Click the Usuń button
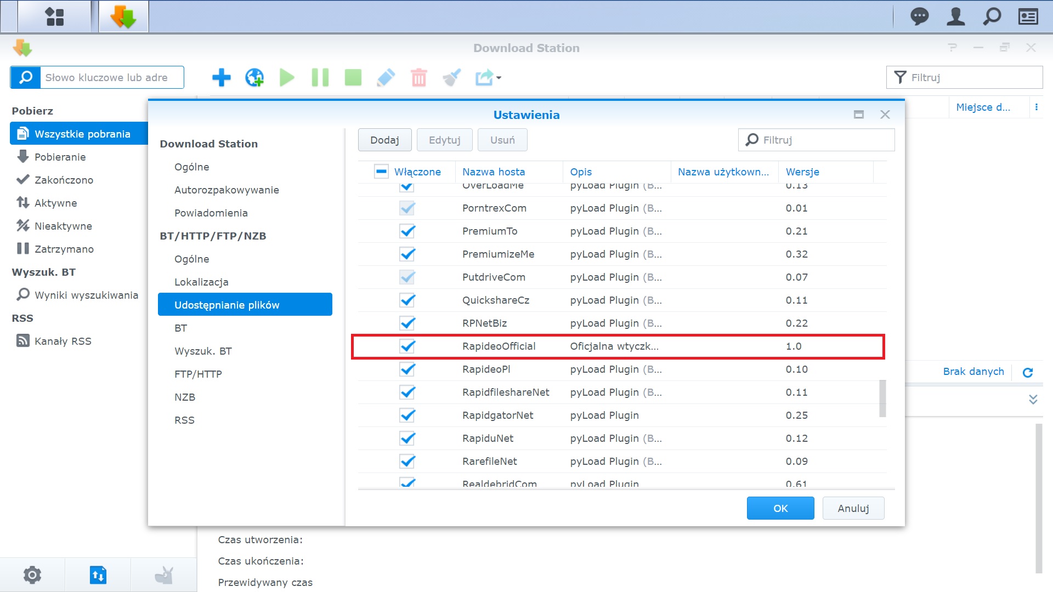Screen dimensions: 1053x592 tap(502, 140)
